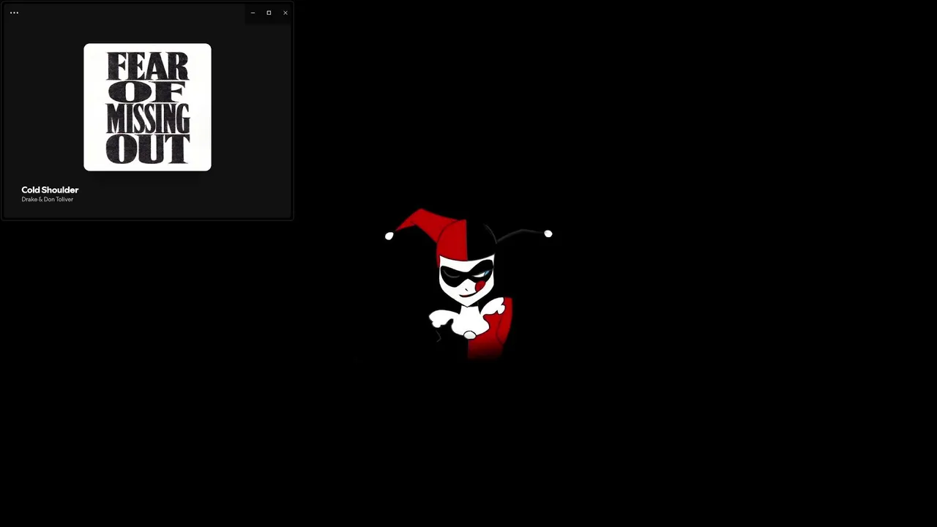The width and height of the screenshot is (937, 527).
Task: Close the mini player window
Action: tap(285, 12)
